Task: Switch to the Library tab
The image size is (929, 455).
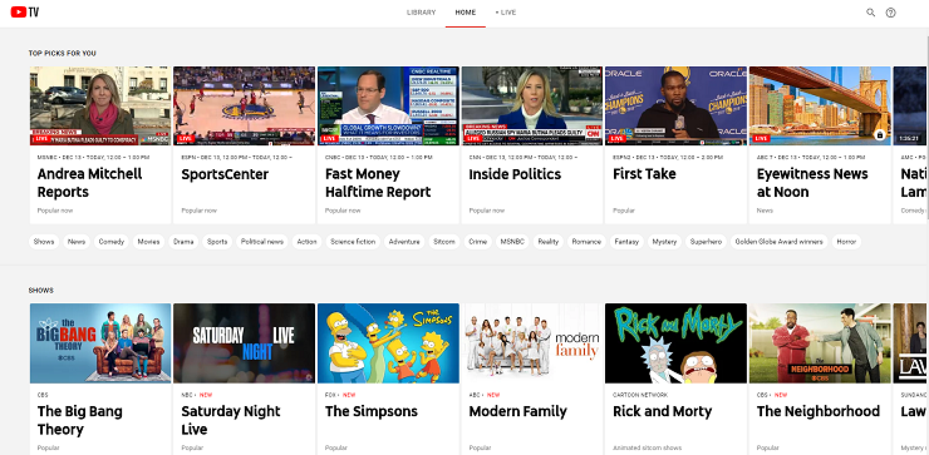Action: [421, 13]
